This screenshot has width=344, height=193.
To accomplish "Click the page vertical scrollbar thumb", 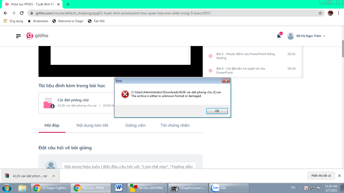I will tap(343, 48).
